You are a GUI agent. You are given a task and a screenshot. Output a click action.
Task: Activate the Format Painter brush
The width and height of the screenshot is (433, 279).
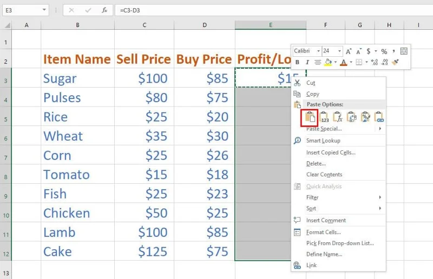(395, 62)
